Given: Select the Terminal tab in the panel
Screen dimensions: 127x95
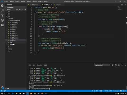Looking at the screenshot, I should click(x=46, y=65).
